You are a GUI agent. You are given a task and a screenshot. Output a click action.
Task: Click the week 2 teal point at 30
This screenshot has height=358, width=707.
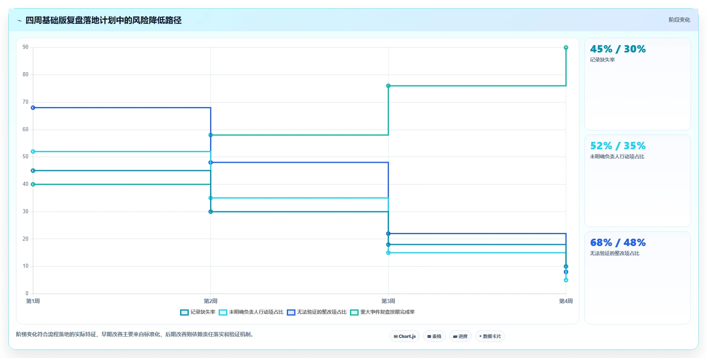click(210, 212)
